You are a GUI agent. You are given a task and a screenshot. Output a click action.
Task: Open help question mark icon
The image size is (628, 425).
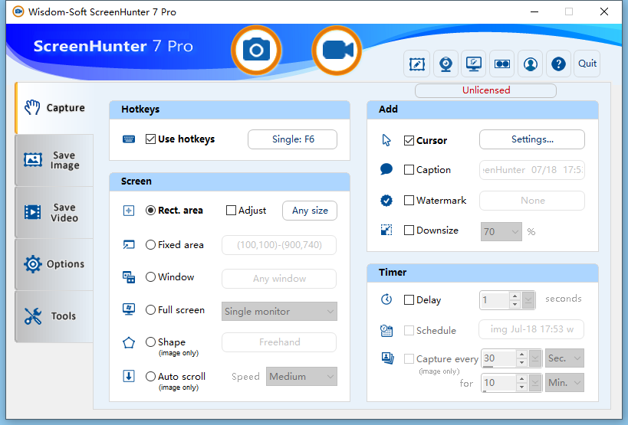tap(558, 64)
